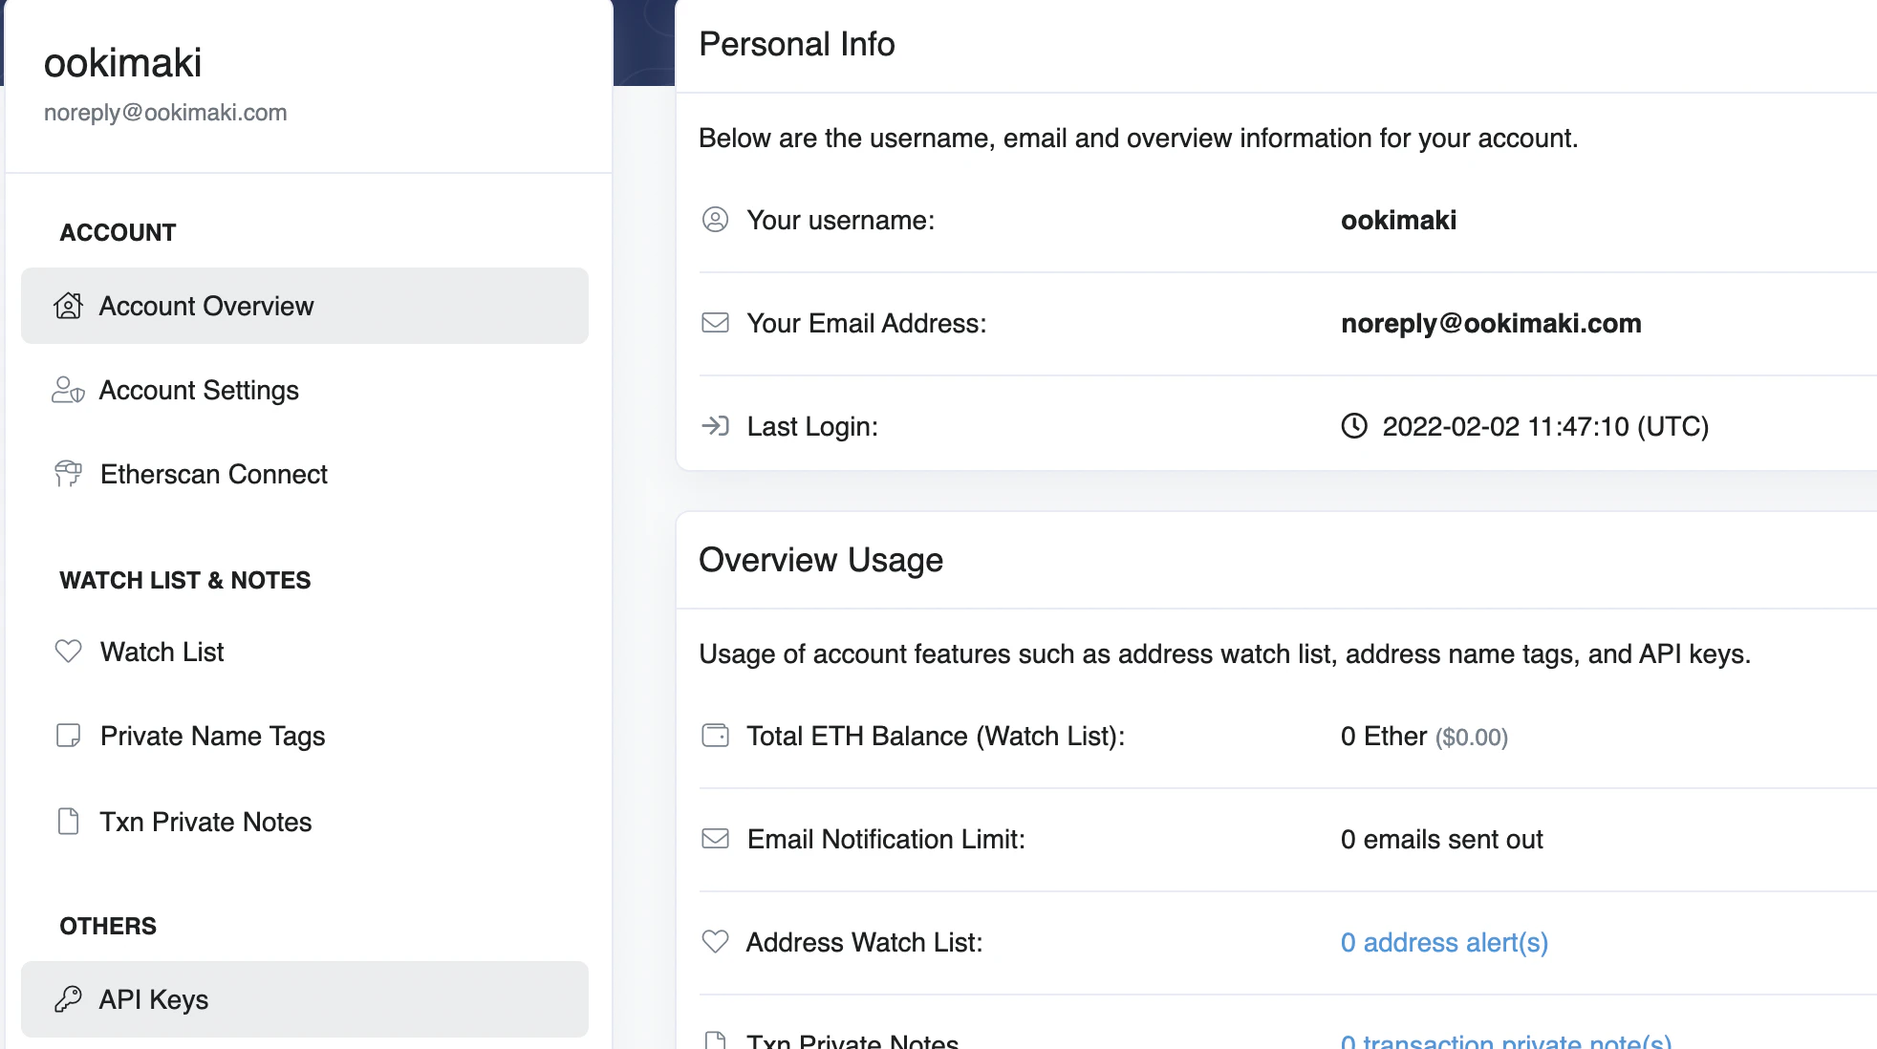
Task: Open the 0 transaction private note(s) link
Action: (x=1505, y=1041)
